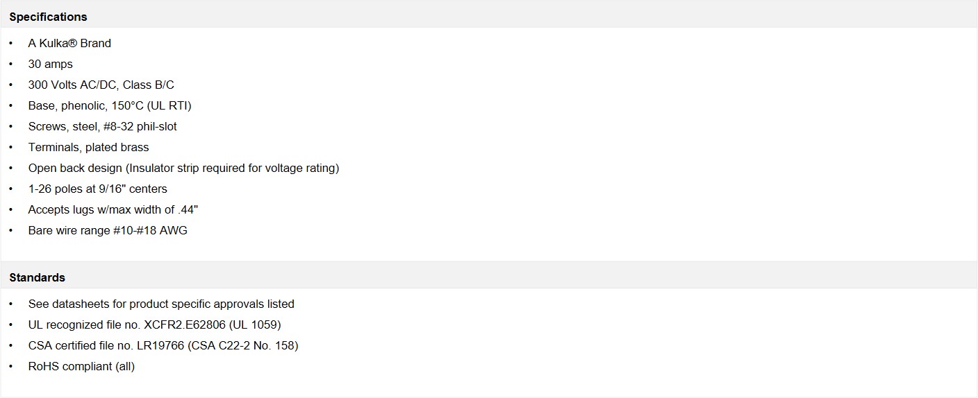
Task: Click '1-26 poles at 9/16" centers' text
Action: 97,189
